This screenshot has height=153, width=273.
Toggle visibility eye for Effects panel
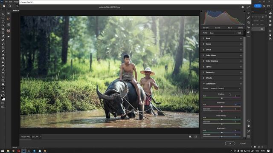click(241, 78)
